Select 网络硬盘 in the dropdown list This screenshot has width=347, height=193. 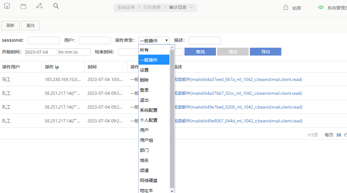149,180
